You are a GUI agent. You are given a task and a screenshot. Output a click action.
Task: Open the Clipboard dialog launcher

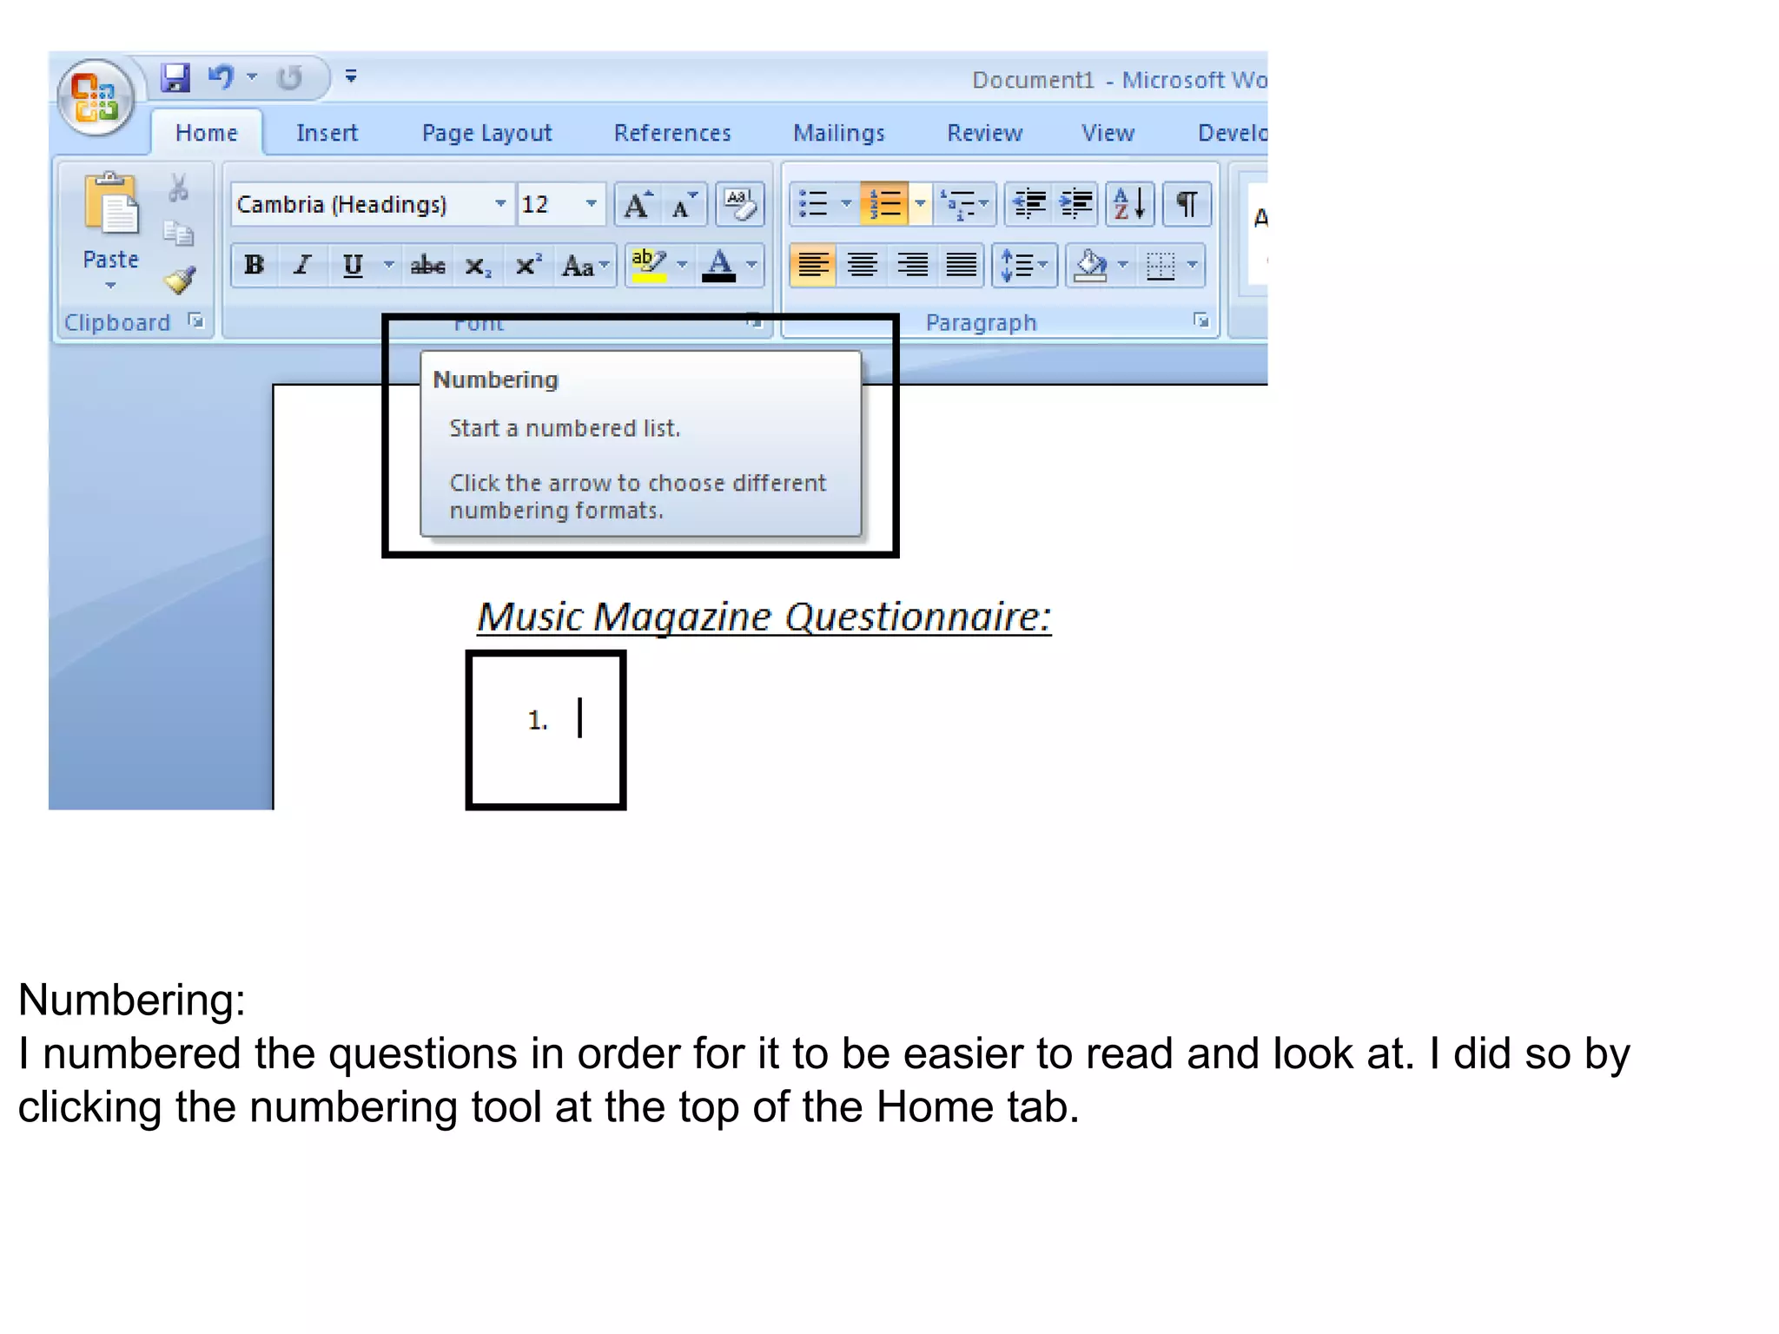pos(197,321)
